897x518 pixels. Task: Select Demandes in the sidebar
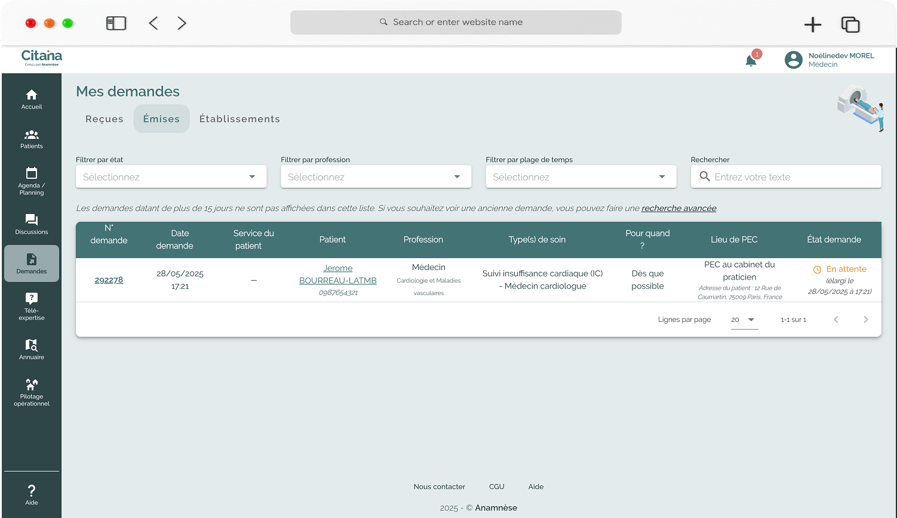pos(32,263)
